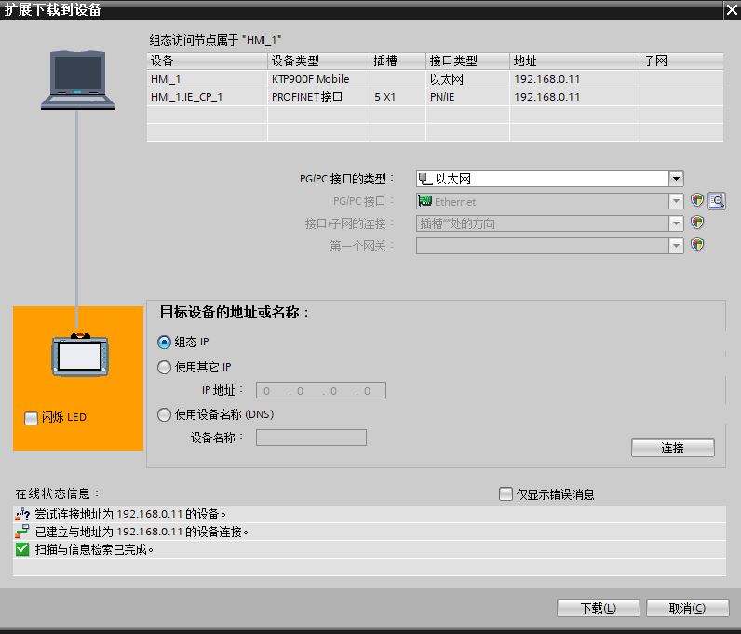
Task: Open the PG/PC 接口 Ethernet dropdown arrow
Action: 676,201
